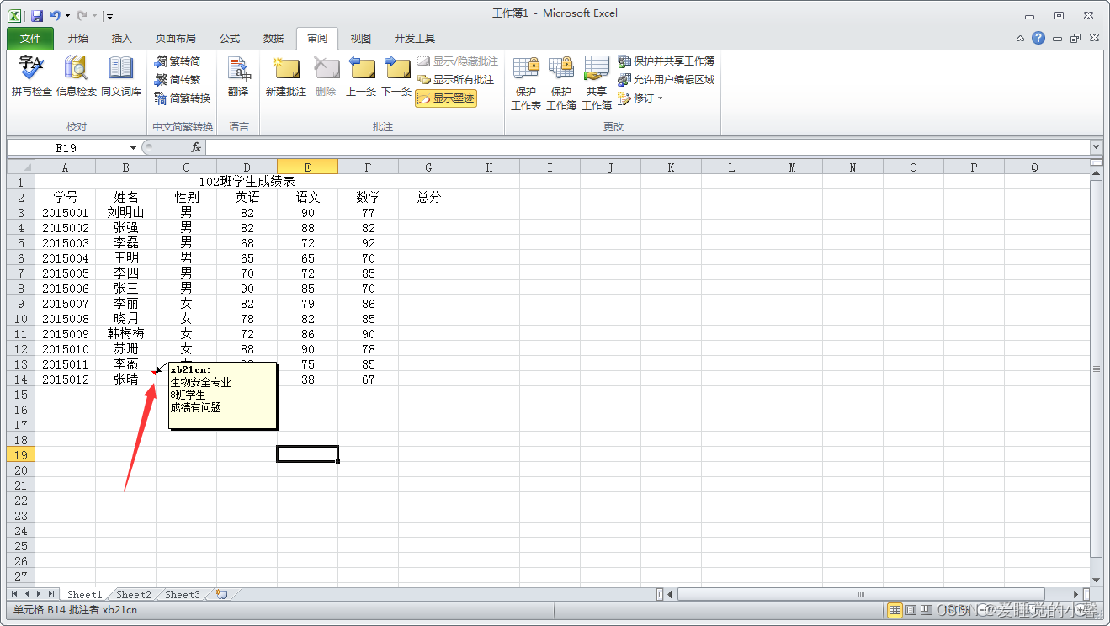Select the 总分 header cell
The image size is (1110, 626).
(429, 197)
